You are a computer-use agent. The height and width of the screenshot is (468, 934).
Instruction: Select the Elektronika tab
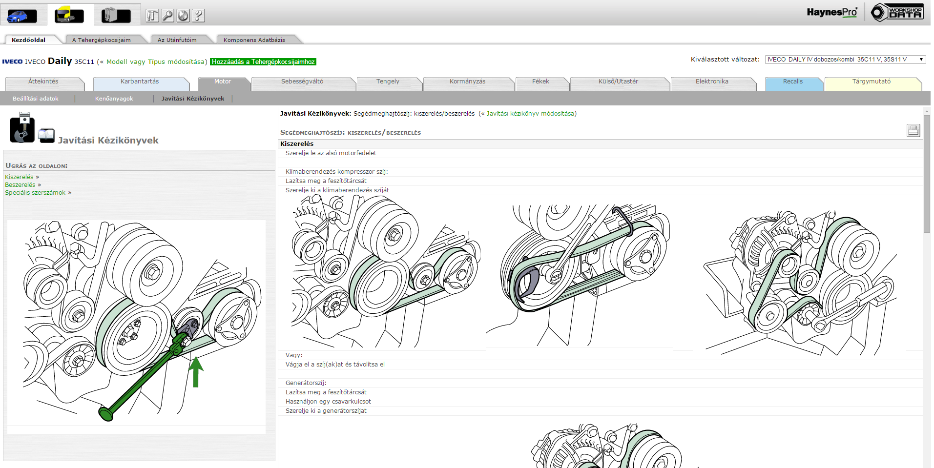711,82
